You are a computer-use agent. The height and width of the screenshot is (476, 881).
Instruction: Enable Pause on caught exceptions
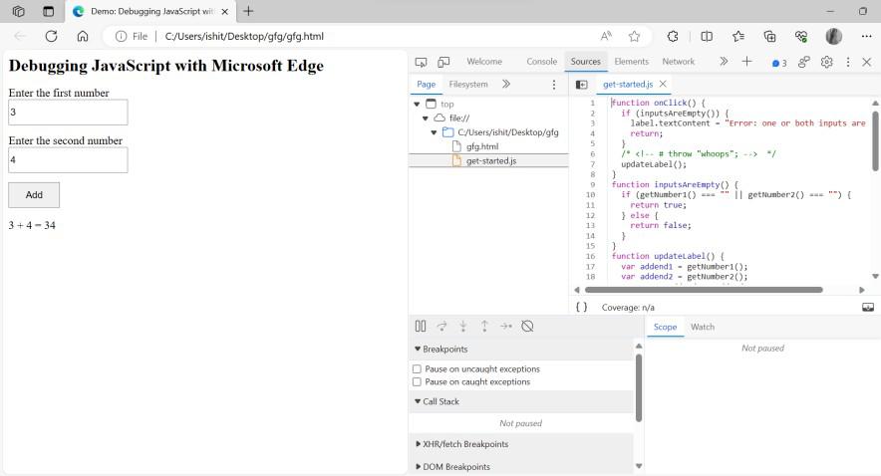pyautogui.click(x=417, y=381)
